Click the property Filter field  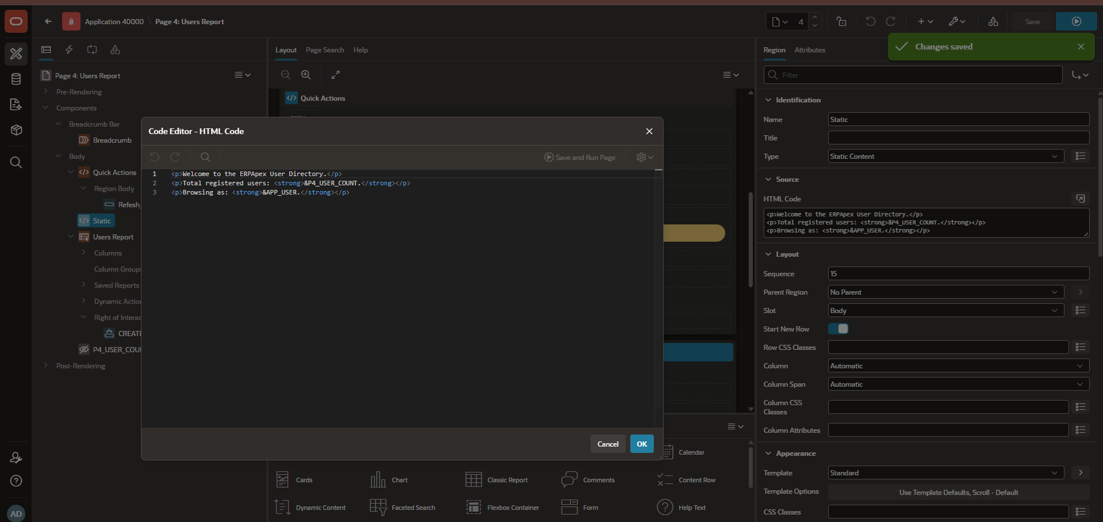[913, 75]
